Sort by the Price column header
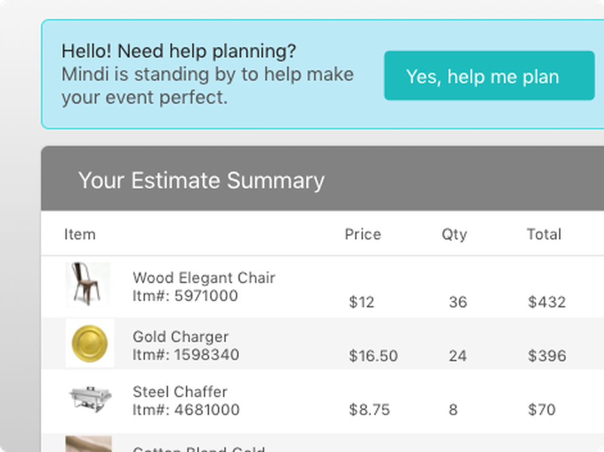 (362, 234)
